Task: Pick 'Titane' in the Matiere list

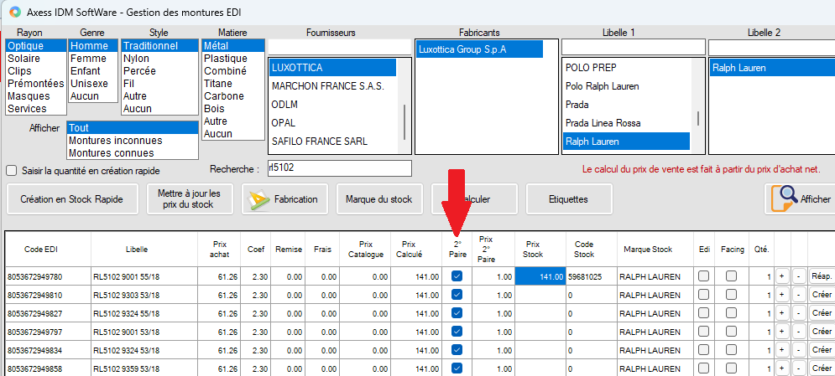Action: [220, 84]
